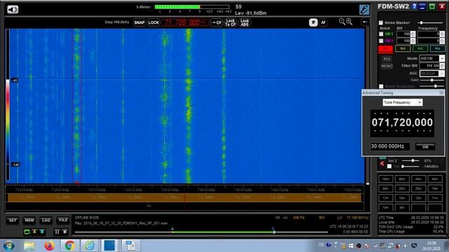Select the RX3 receiver tab
The image size is (449, 252).
[x=420, y=49]
